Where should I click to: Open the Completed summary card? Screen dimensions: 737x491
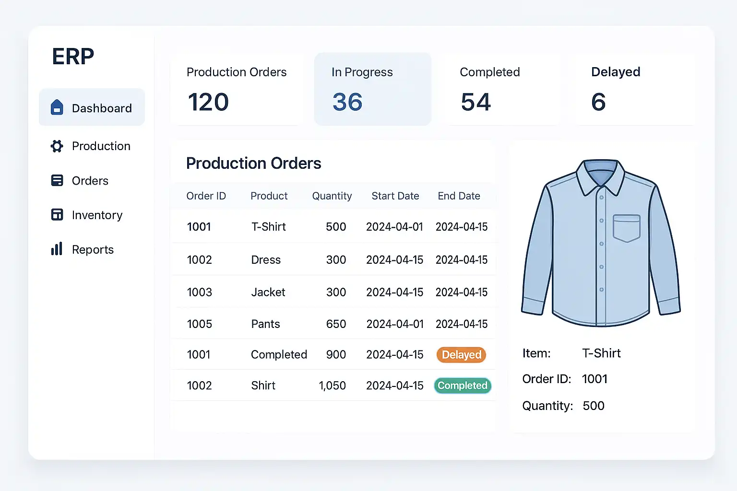[x=502, y=89]
